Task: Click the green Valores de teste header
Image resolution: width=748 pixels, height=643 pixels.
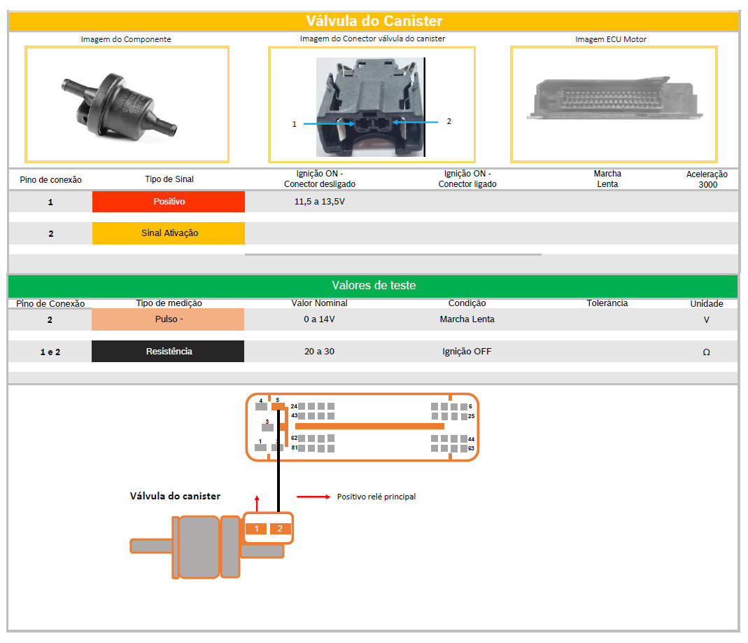Action: 373,286
